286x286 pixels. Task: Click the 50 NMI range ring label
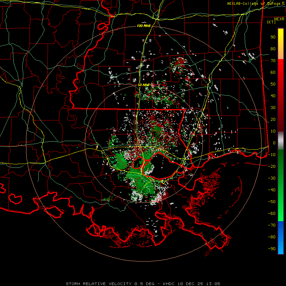click(144, 85)
